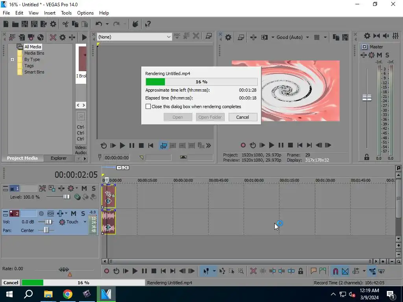Click the Insert Region icon in timeline toolbar
The height and width of the screenshot is (302, 403).
323,271
